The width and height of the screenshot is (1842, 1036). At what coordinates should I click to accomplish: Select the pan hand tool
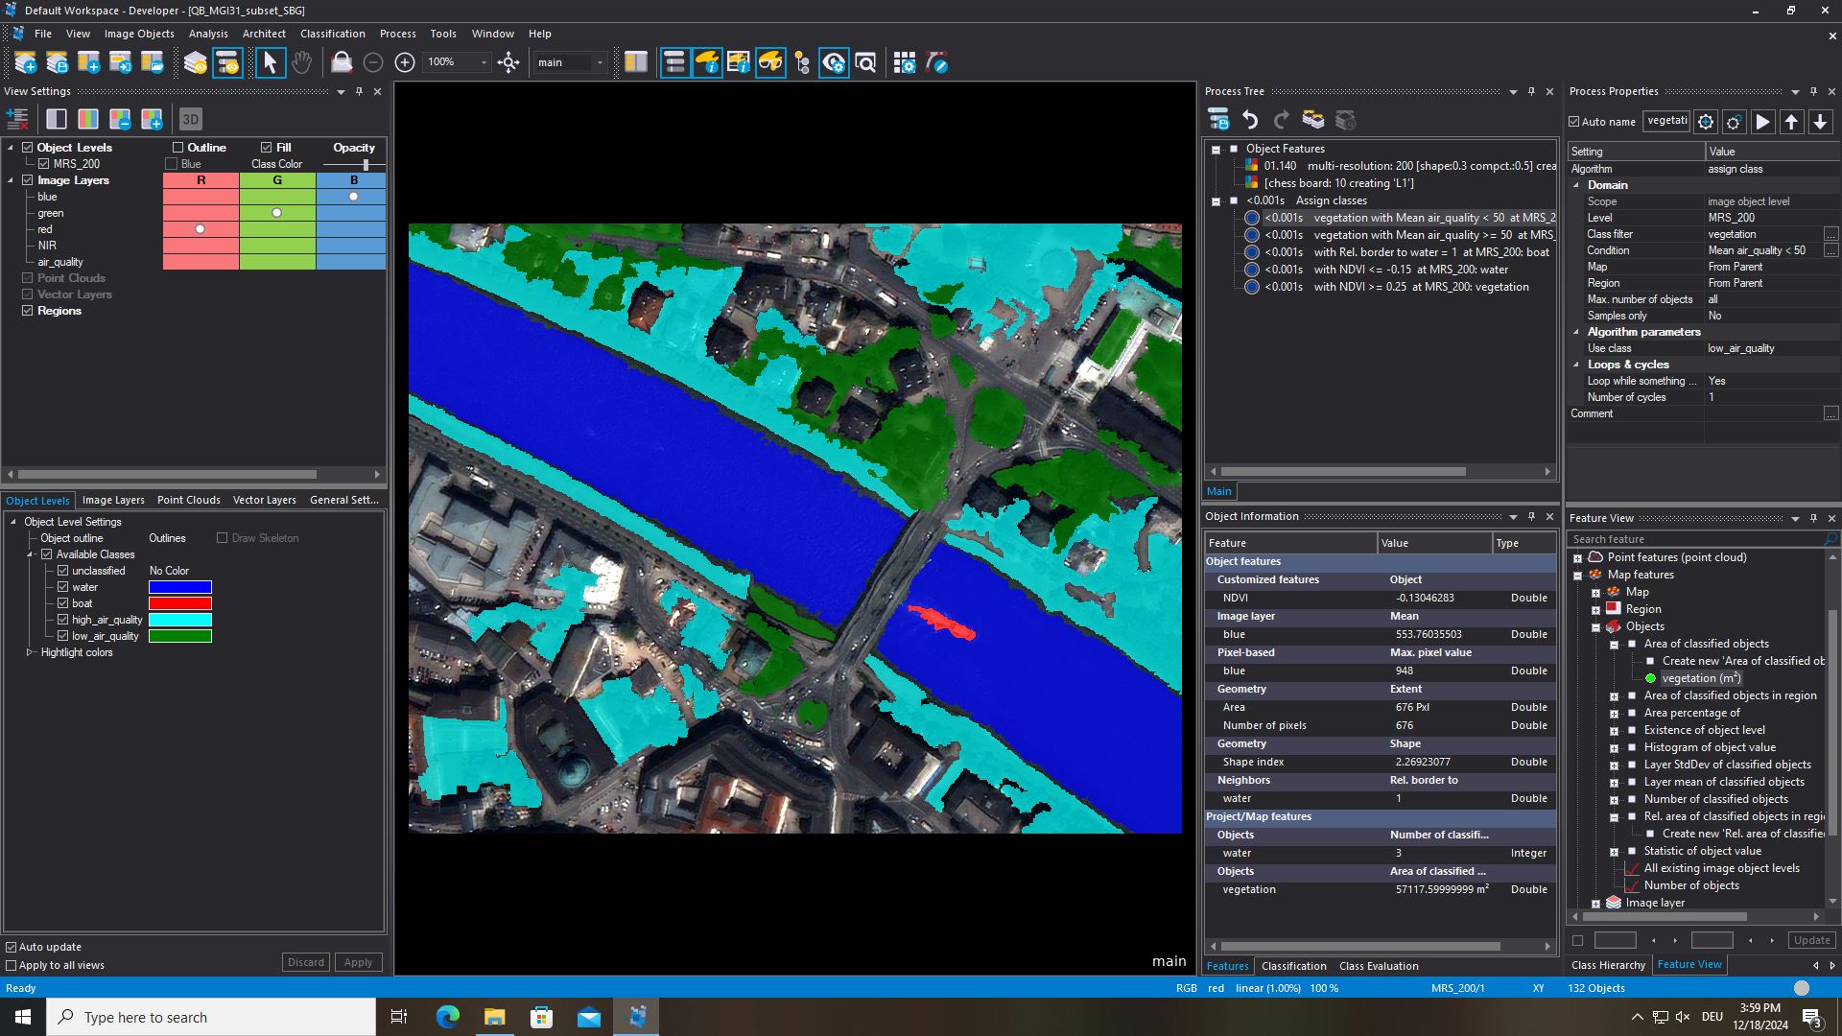(x=301, y=63)
